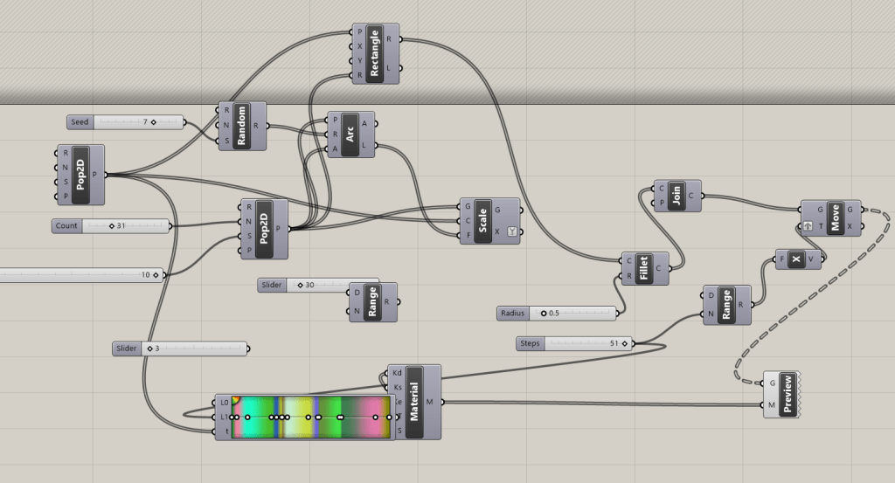
Task: Select the Move component
Action: coord(835,218)
